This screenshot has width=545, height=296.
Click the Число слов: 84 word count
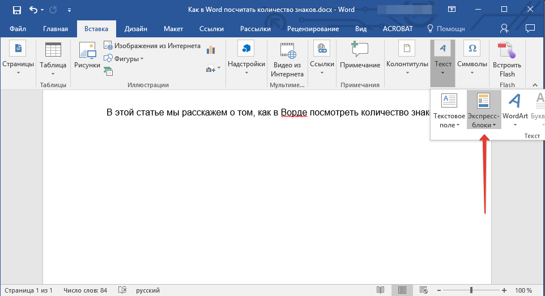click(86, 290)
